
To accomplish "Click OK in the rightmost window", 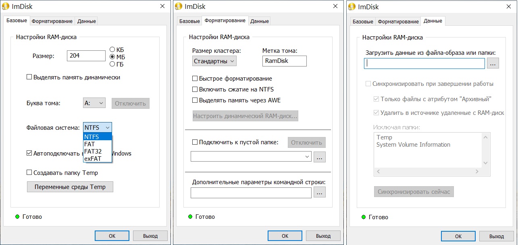I will tap(458, 236).
